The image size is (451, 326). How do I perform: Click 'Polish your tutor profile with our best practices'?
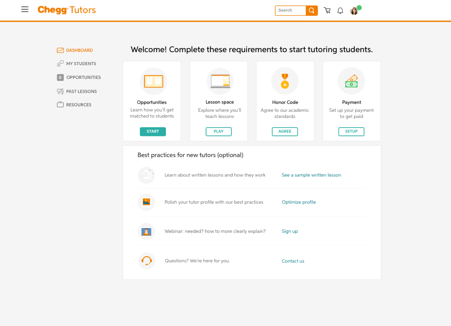point(214,202)
